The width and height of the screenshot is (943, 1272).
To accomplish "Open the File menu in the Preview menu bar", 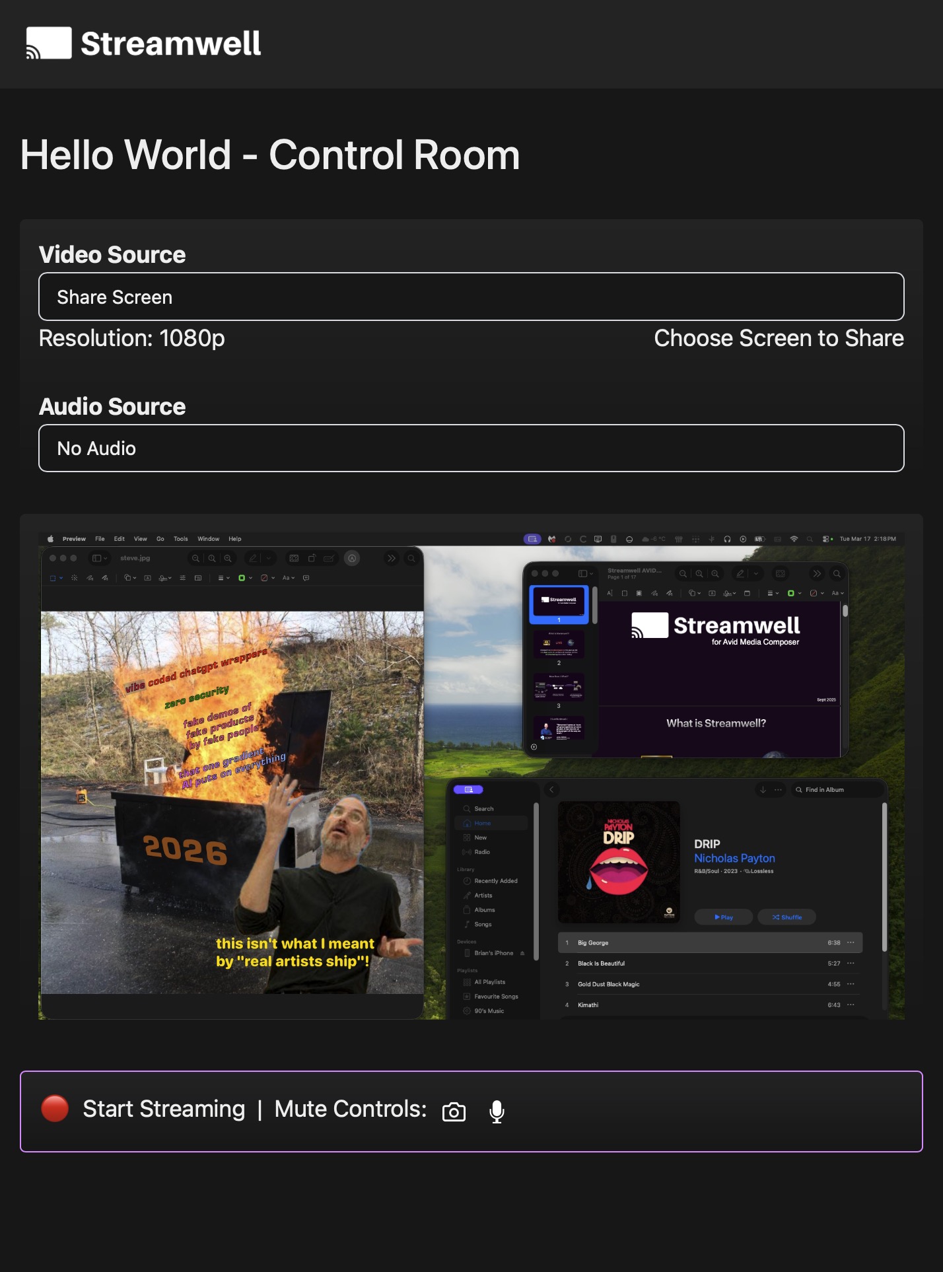I will click(x=100, y=539).
